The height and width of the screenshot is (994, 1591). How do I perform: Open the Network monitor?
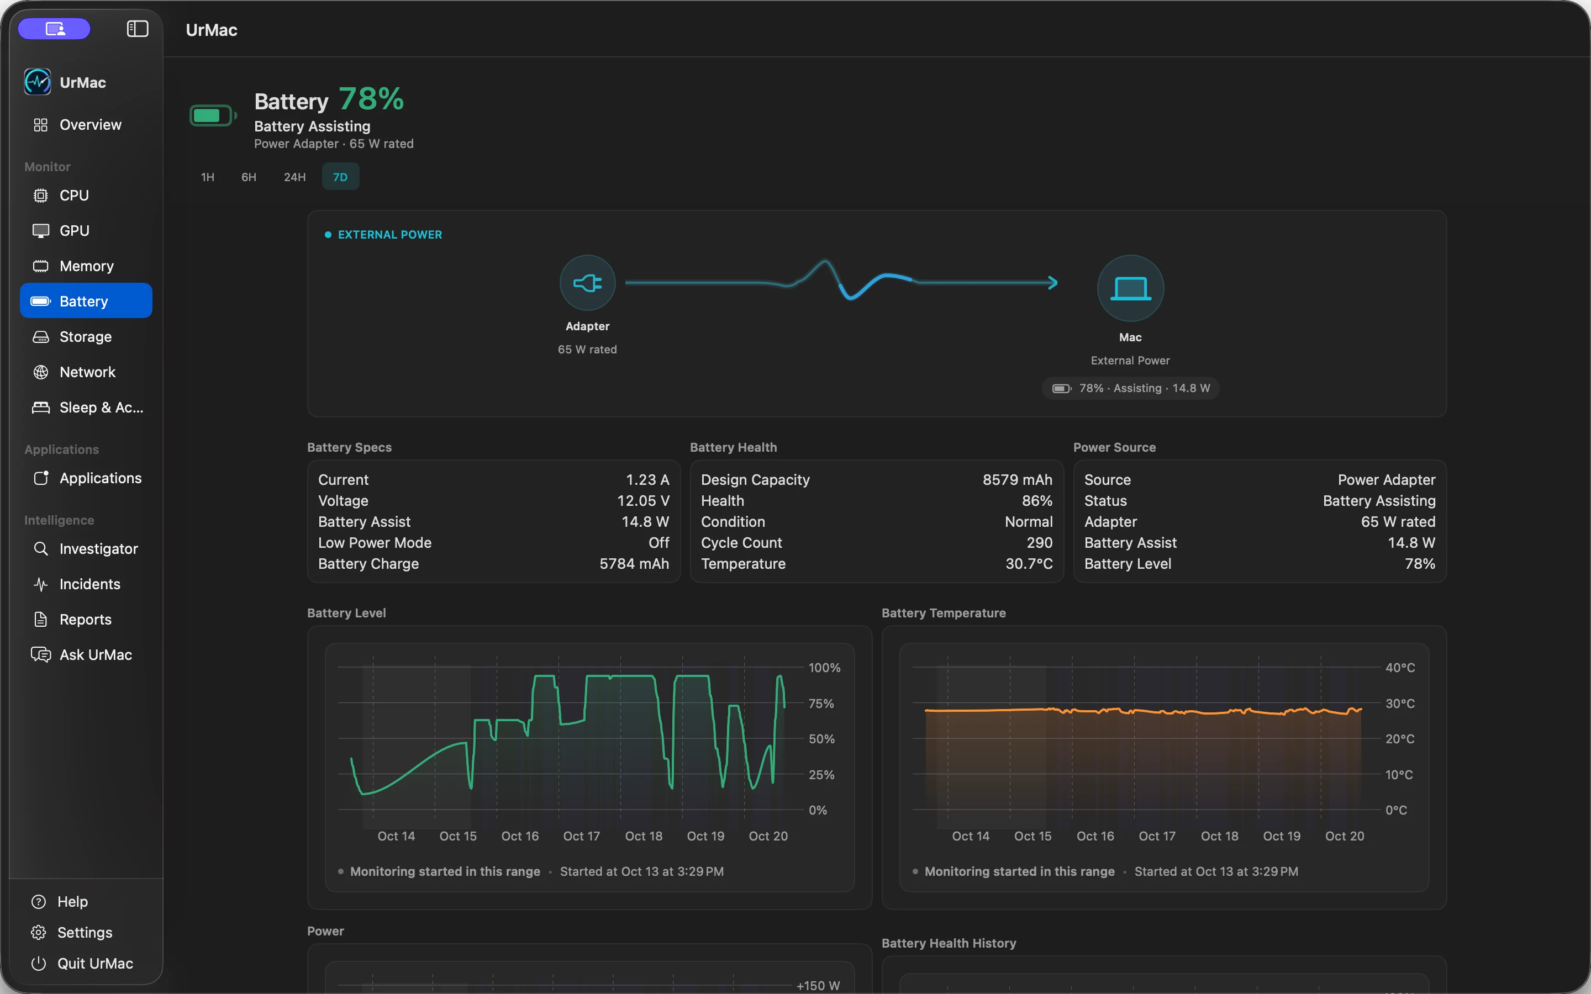tap(86, 372)
